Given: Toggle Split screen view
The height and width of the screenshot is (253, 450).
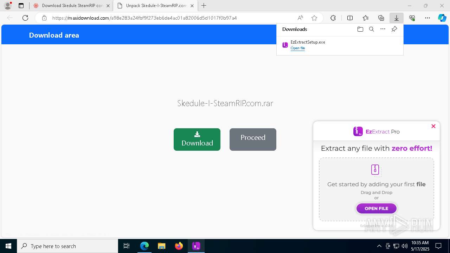Looking at the screenshot, I should [350, 18].
